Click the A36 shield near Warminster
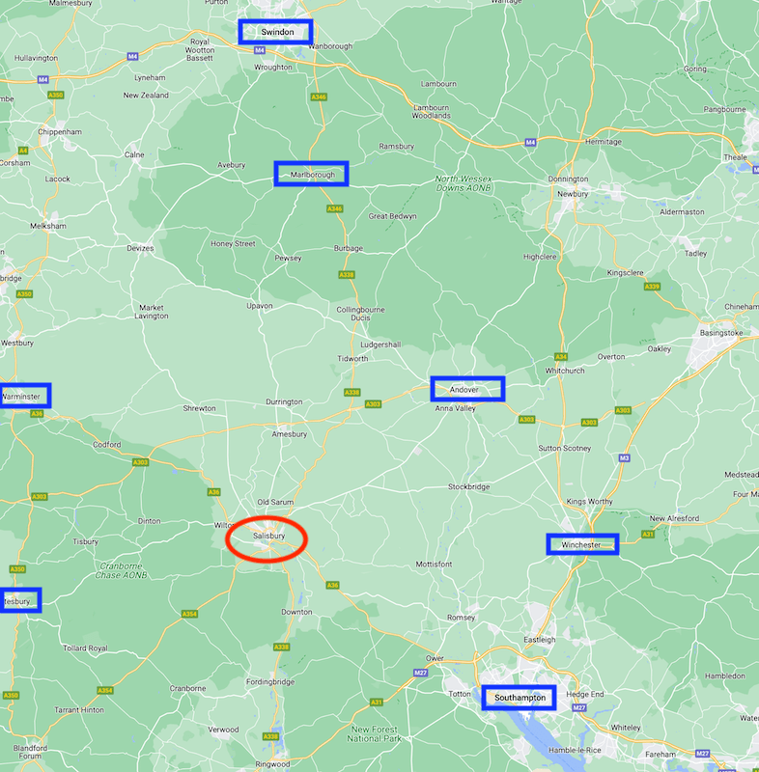 [37, 414]
